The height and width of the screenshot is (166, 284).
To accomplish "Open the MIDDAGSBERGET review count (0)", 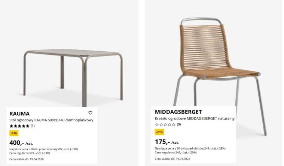I will (179, 124).
